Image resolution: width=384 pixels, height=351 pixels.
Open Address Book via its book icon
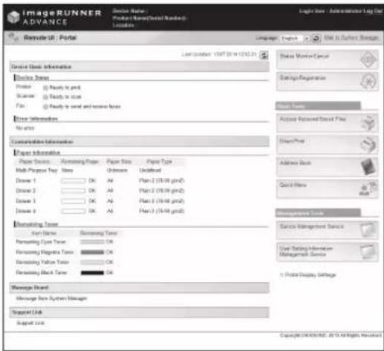click(x=368, y=167)
